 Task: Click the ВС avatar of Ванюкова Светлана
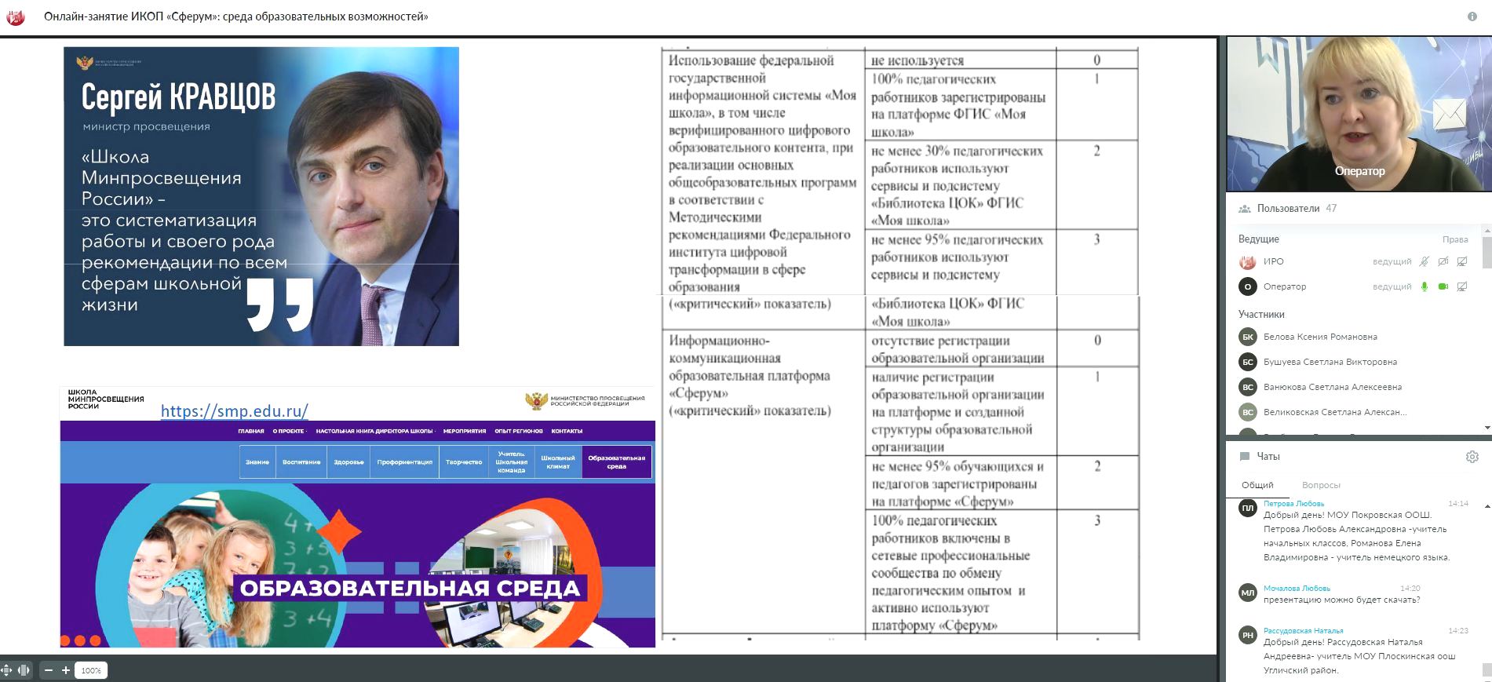pos(1247,387)
